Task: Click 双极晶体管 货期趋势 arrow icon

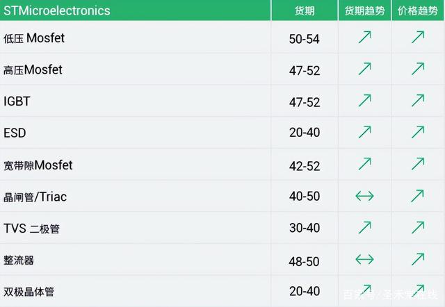Action: tap(365, 290)
